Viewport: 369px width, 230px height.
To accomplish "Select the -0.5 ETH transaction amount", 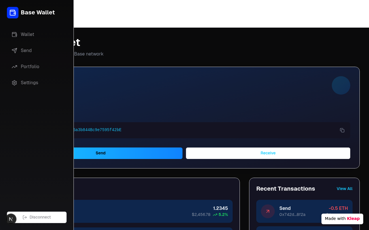I will point(338,208).
